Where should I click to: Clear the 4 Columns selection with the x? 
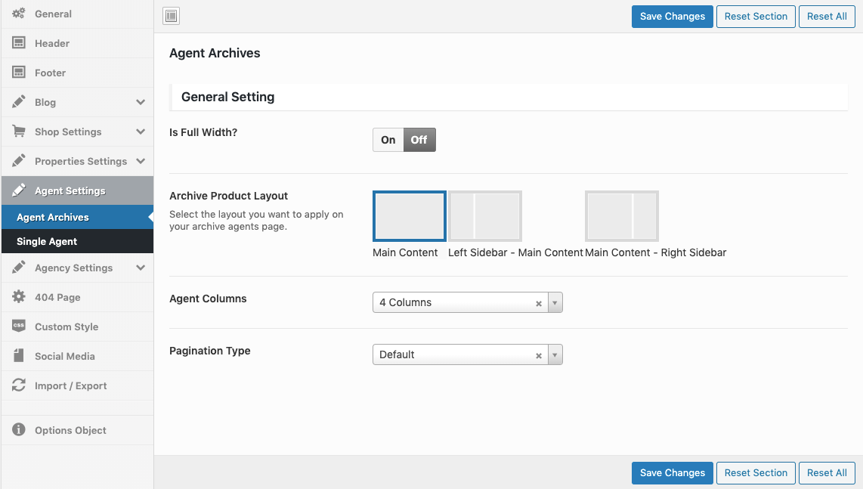[538, 302]
